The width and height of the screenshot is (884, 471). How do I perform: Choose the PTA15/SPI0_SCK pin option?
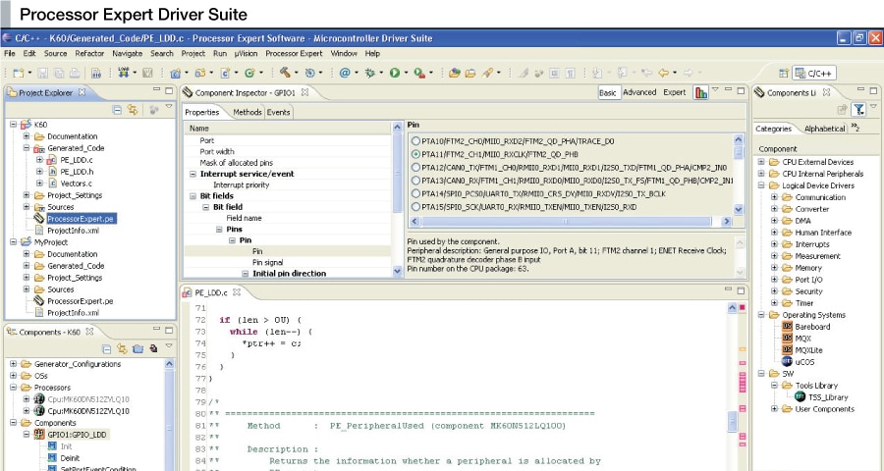click(416, 207)
